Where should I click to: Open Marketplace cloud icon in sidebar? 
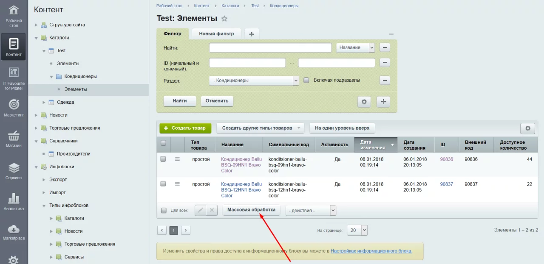coord(14,232)
